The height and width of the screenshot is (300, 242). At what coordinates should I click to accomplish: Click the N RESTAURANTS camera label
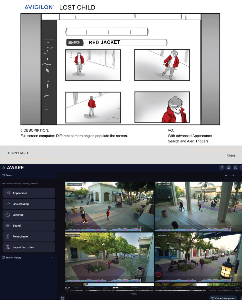pos(74,184)
